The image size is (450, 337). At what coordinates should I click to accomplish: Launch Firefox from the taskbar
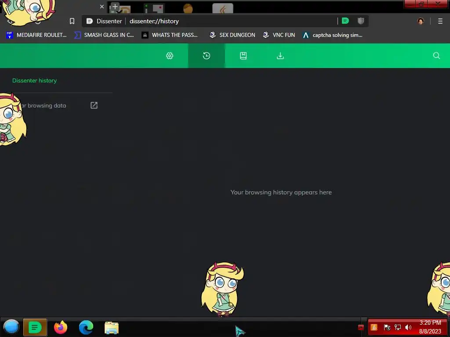pos(61,327)
